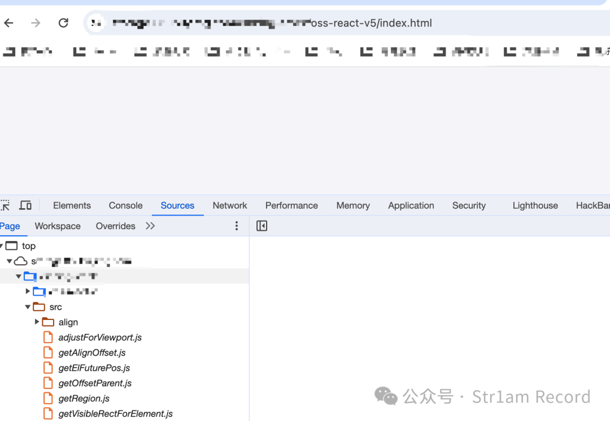Open the Console tab

[x=125, y=205]
